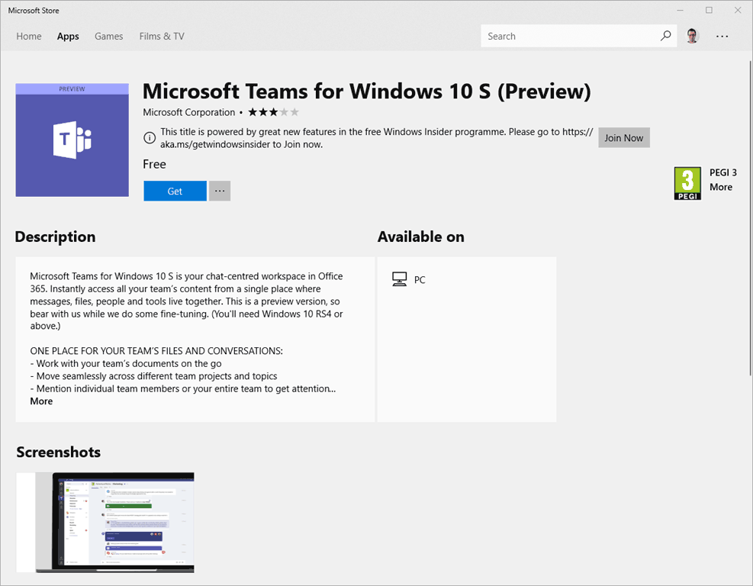753x586 pixels.
Task: Minimize the Microsoft Store window
Action: pos(680,10)
